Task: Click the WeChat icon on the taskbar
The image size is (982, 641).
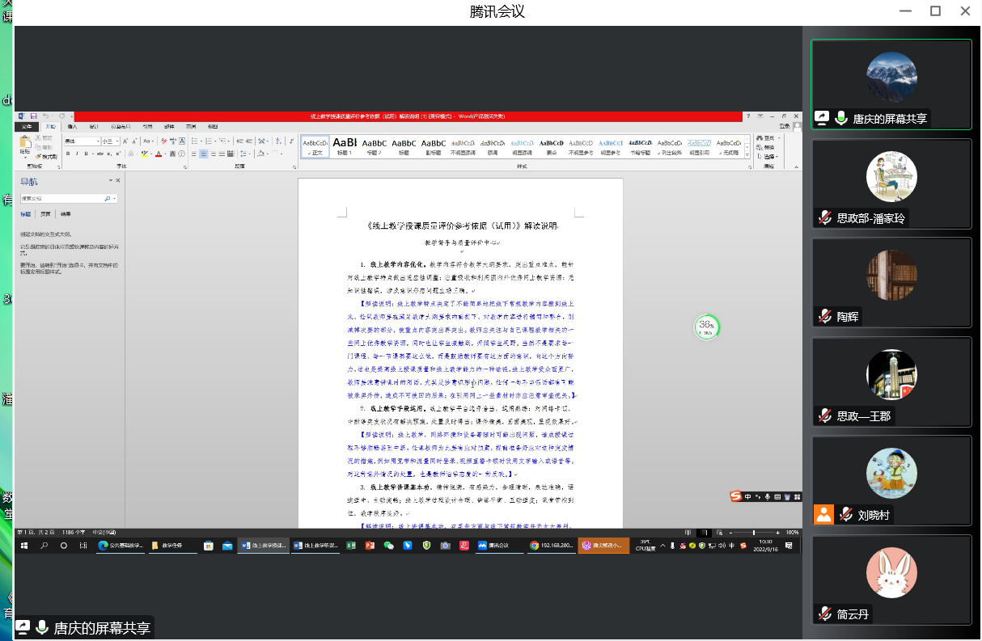Action: coord(389,546)
